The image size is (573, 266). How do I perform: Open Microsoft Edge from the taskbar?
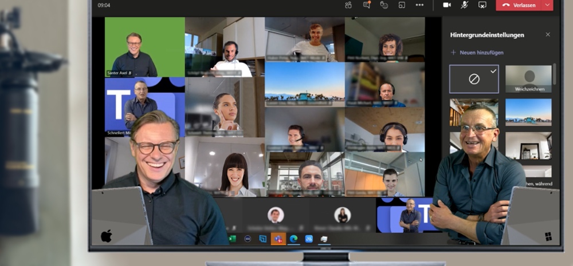coord(293,239)
